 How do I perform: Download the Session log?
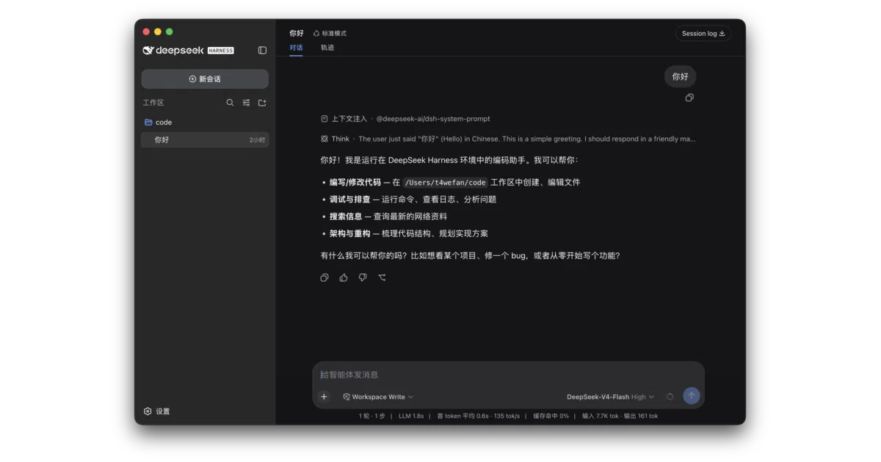click(703, 33)
